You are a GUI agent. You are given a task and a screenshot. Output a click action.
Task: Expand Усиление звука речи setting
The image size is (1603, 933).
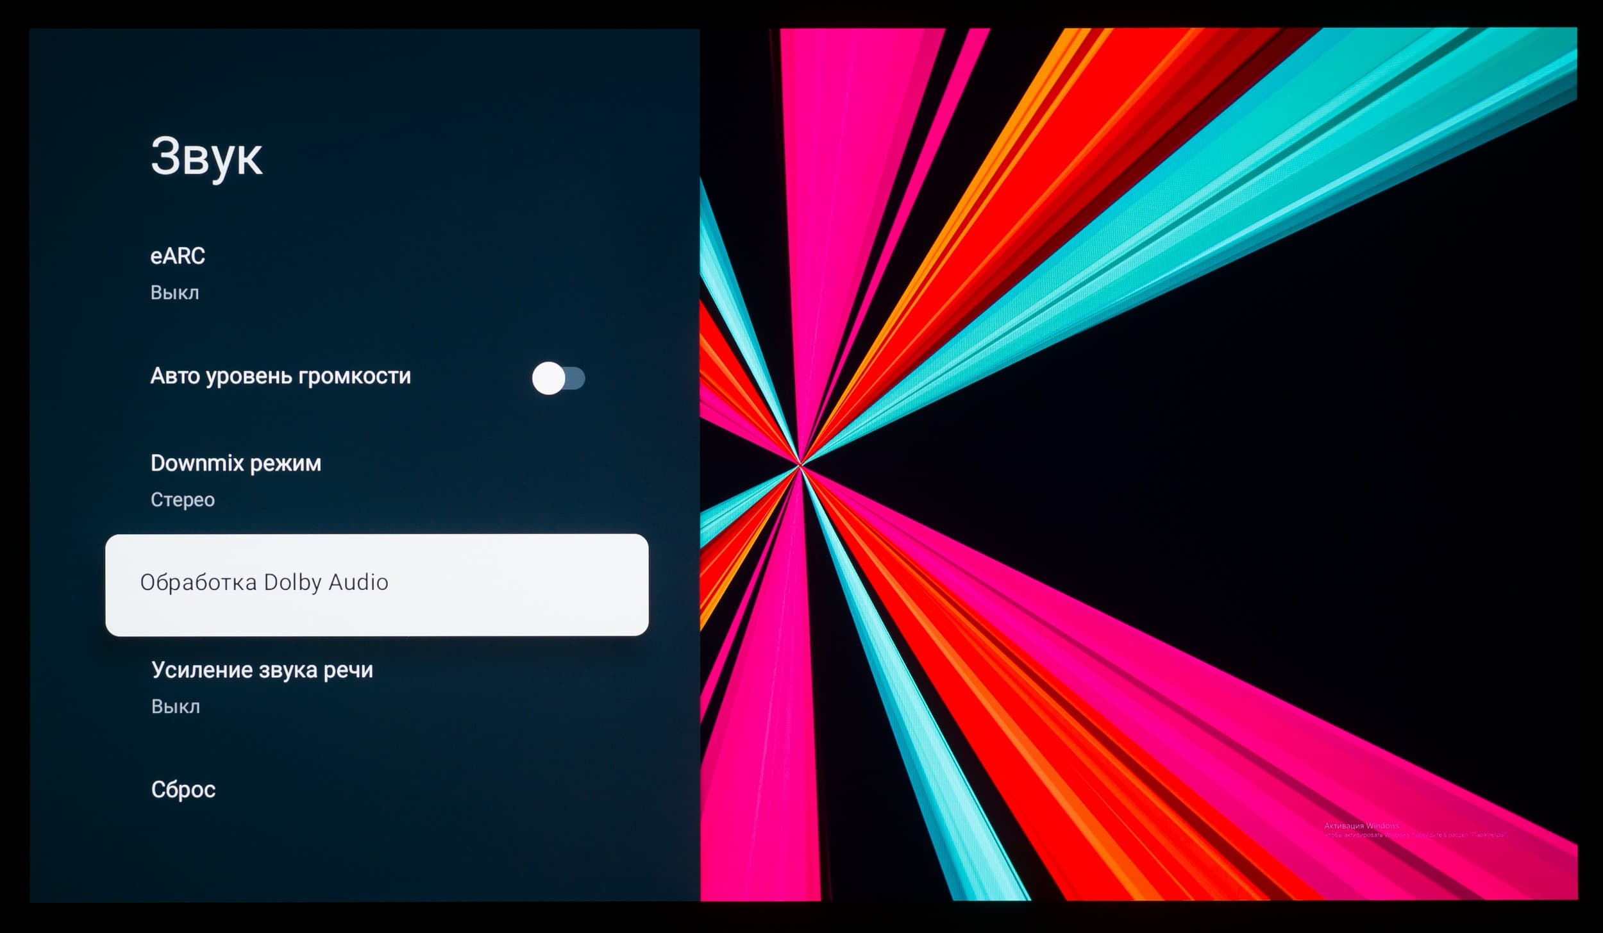tap(262, 670)
